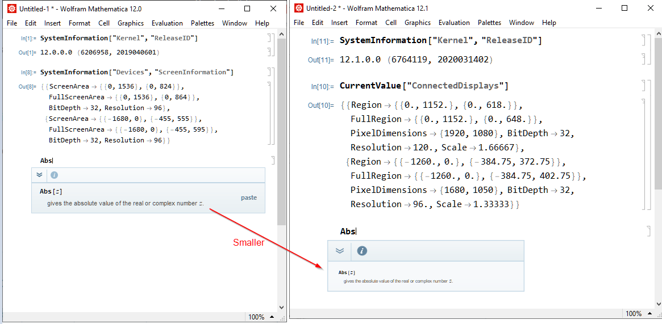Image resolution: width=662 pixels, height=324 pixels.
Task: Select In[11] cell bracket in 12.1 window
Action: pyautogui.click(x=643, y=40)
